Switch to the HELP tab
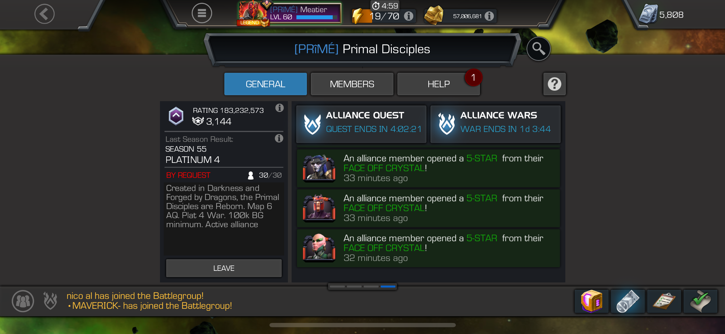Image resolution: width=725 pixels, height=334 pixels. pyautogui.click(x=439, y=84)
